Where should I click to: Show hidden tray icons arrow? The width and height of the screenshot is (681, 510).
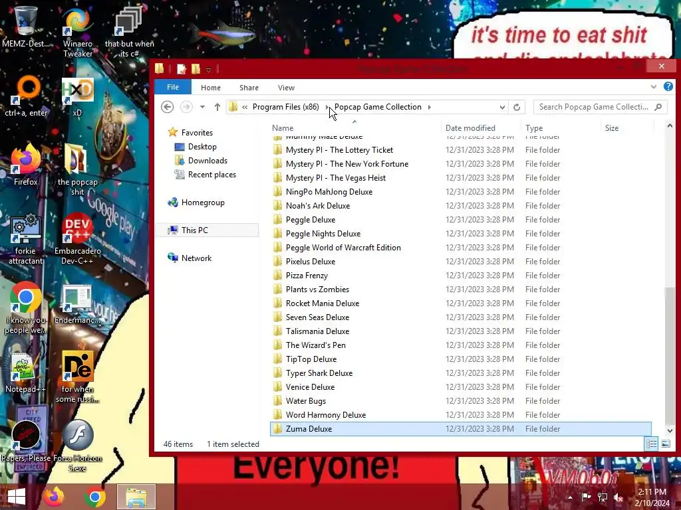[570, 497]
